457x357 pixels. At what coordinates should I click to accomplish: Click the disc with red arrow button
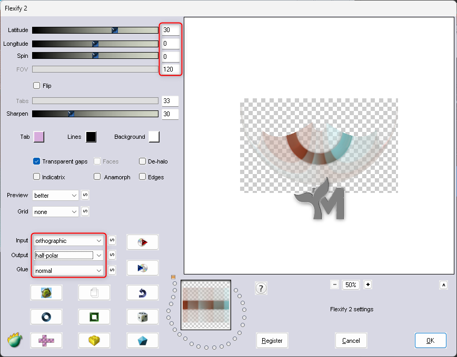(142, 242)
